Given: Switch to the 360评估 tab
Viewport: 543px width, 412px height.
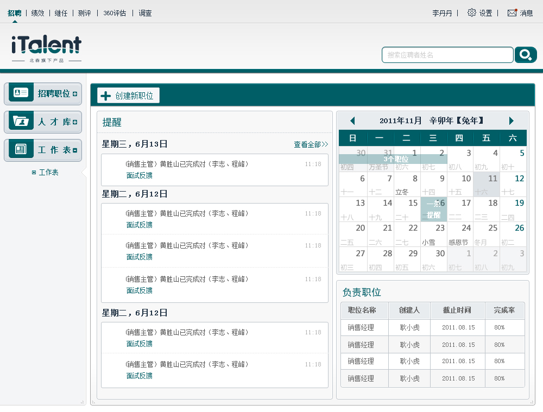Looking at the screenshot, I should (x=115, y=13).
